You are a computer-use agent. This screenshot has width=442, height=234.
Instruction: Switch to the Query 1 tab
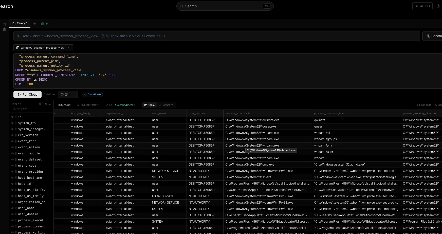click(x=20, y=23)
